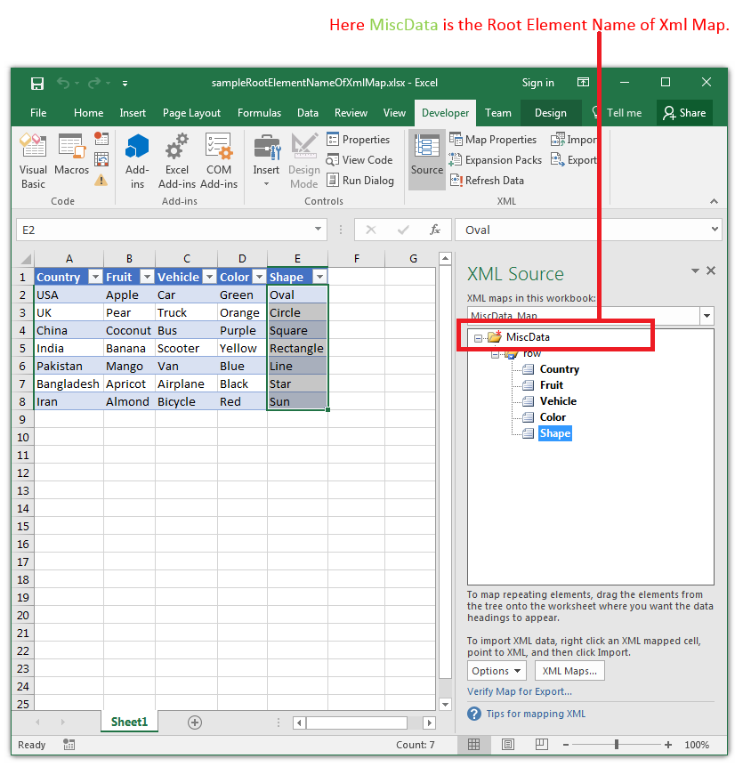
Task: Switch to Page Layout view
Action: click(508, 745)
